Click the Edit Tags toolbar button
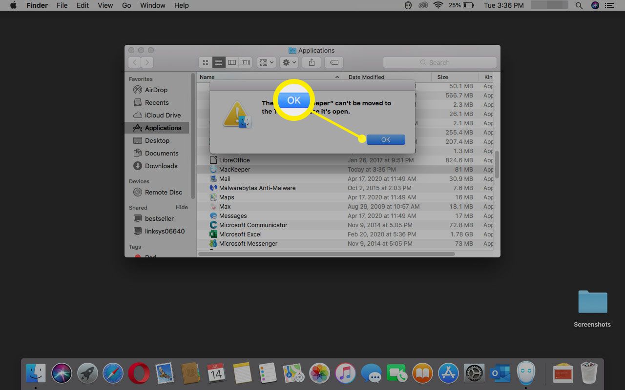 click(334, 62)
